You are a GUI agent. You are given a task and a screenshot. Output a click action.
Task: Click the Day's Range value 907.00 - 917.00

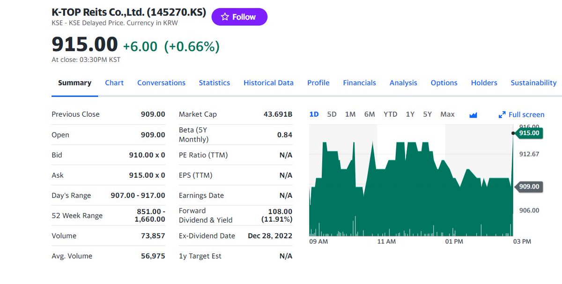coord(138,195)
